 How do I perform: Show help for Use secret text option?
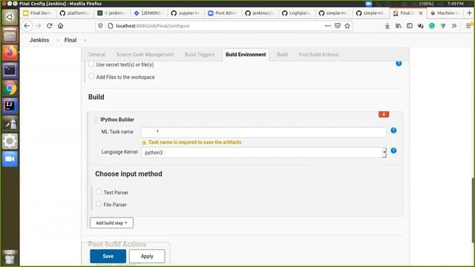tap(399, 63)
